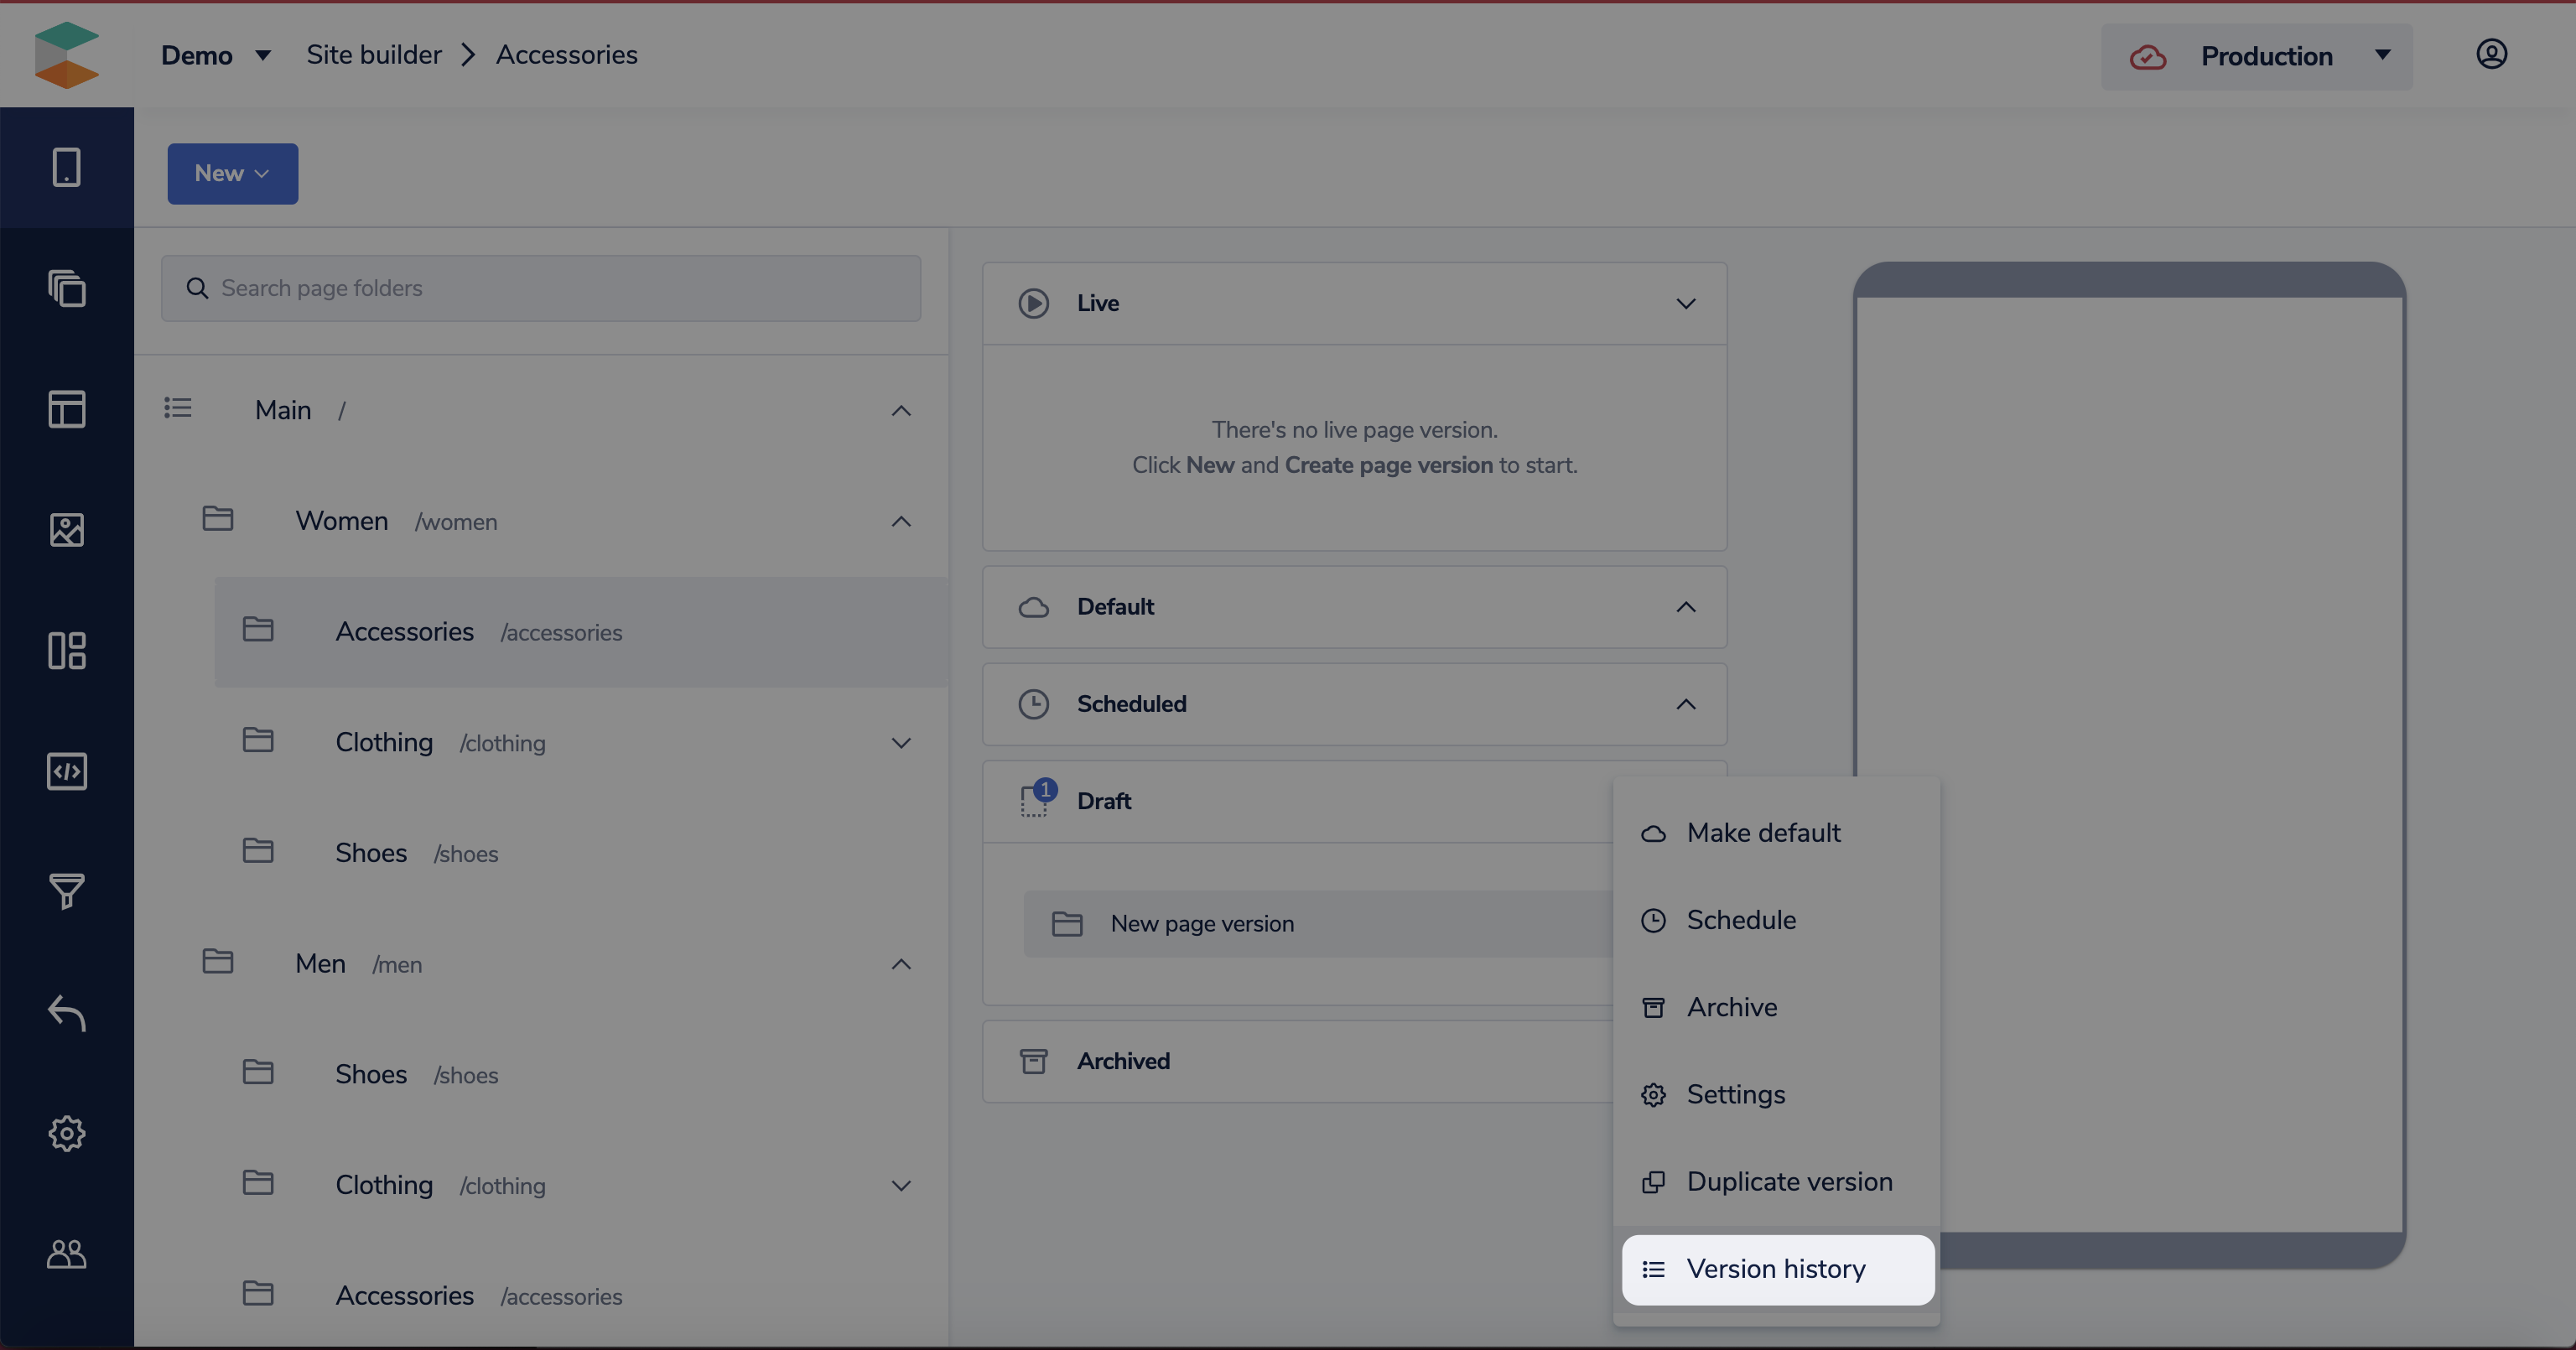2576x1350 pixels.
Task: Focus the Search page folders field
Action: point(540,288)
